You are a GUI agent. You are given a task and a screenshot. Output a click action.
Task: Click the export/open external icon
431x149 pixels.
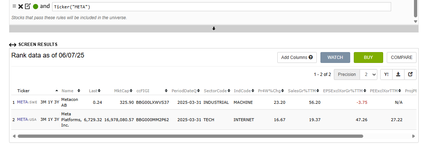(410, 74)
